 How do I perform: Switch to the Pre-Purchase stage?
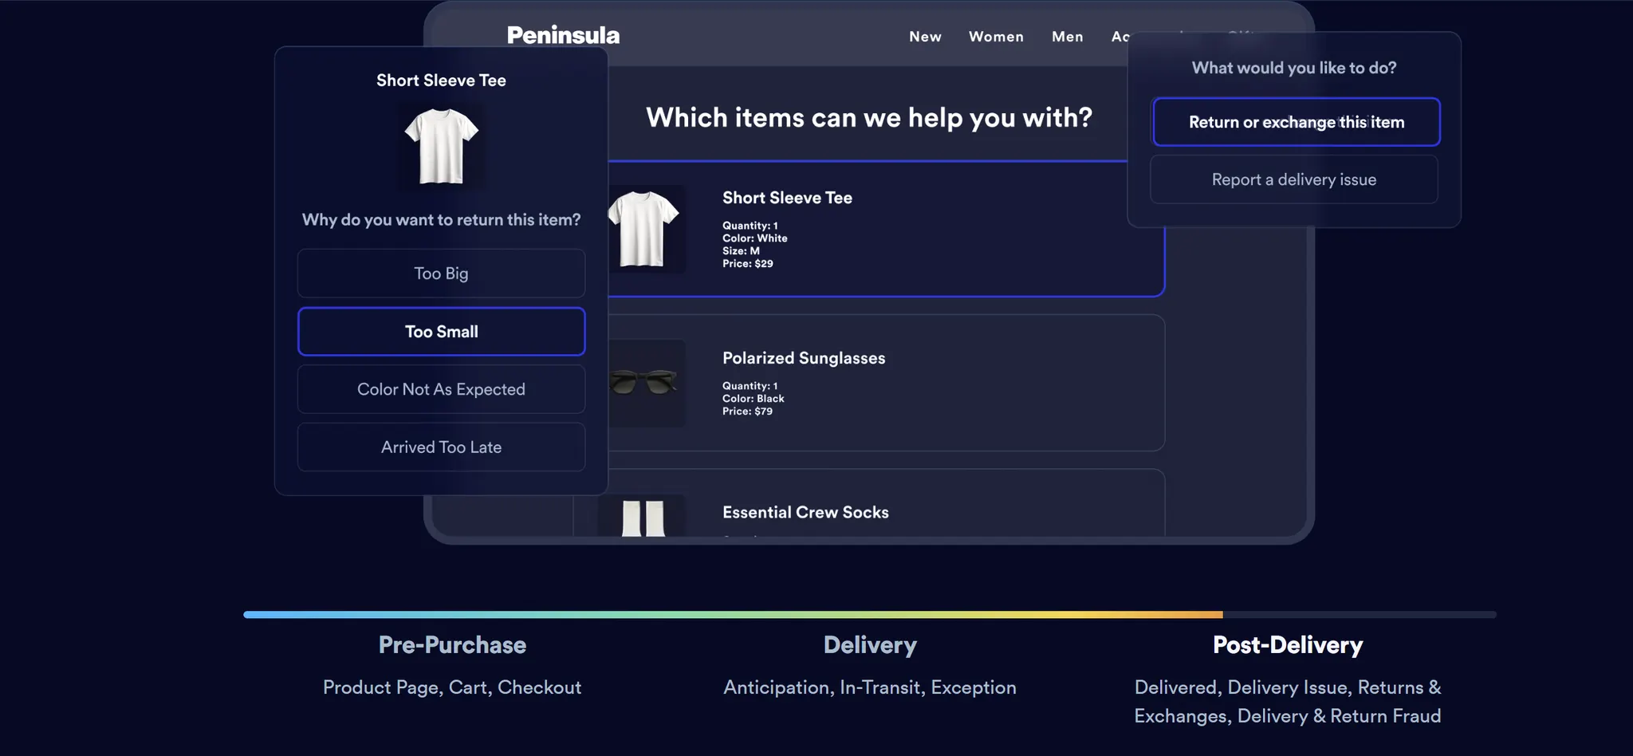pyautogui.click(x=452, y=645)
